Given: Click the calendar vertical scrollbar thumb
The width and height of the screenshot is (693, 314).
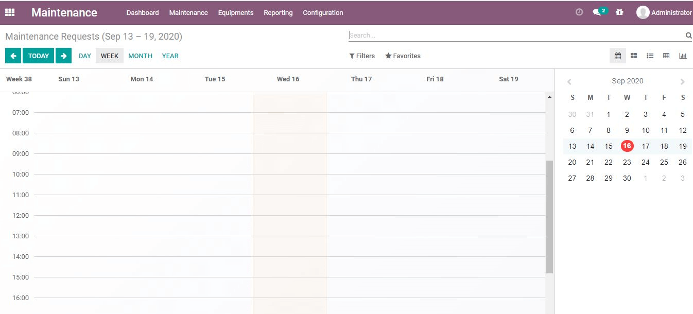Looking at the screenshot, I should [x=549, y=217].
